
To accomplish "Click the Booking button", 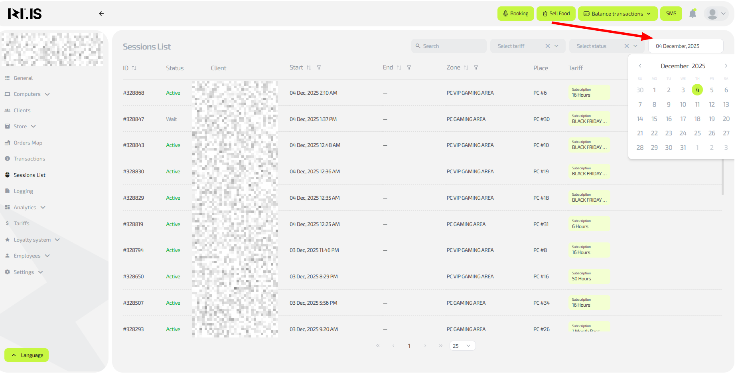I will (515, 14).
